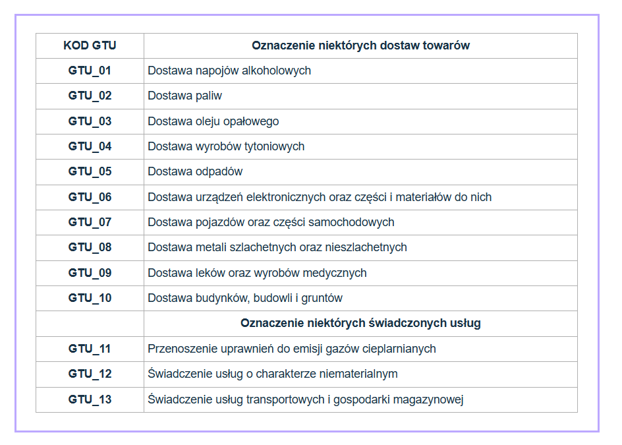Select the GTU_05 code cell
622x445 pixels.
tap(90, 171)
